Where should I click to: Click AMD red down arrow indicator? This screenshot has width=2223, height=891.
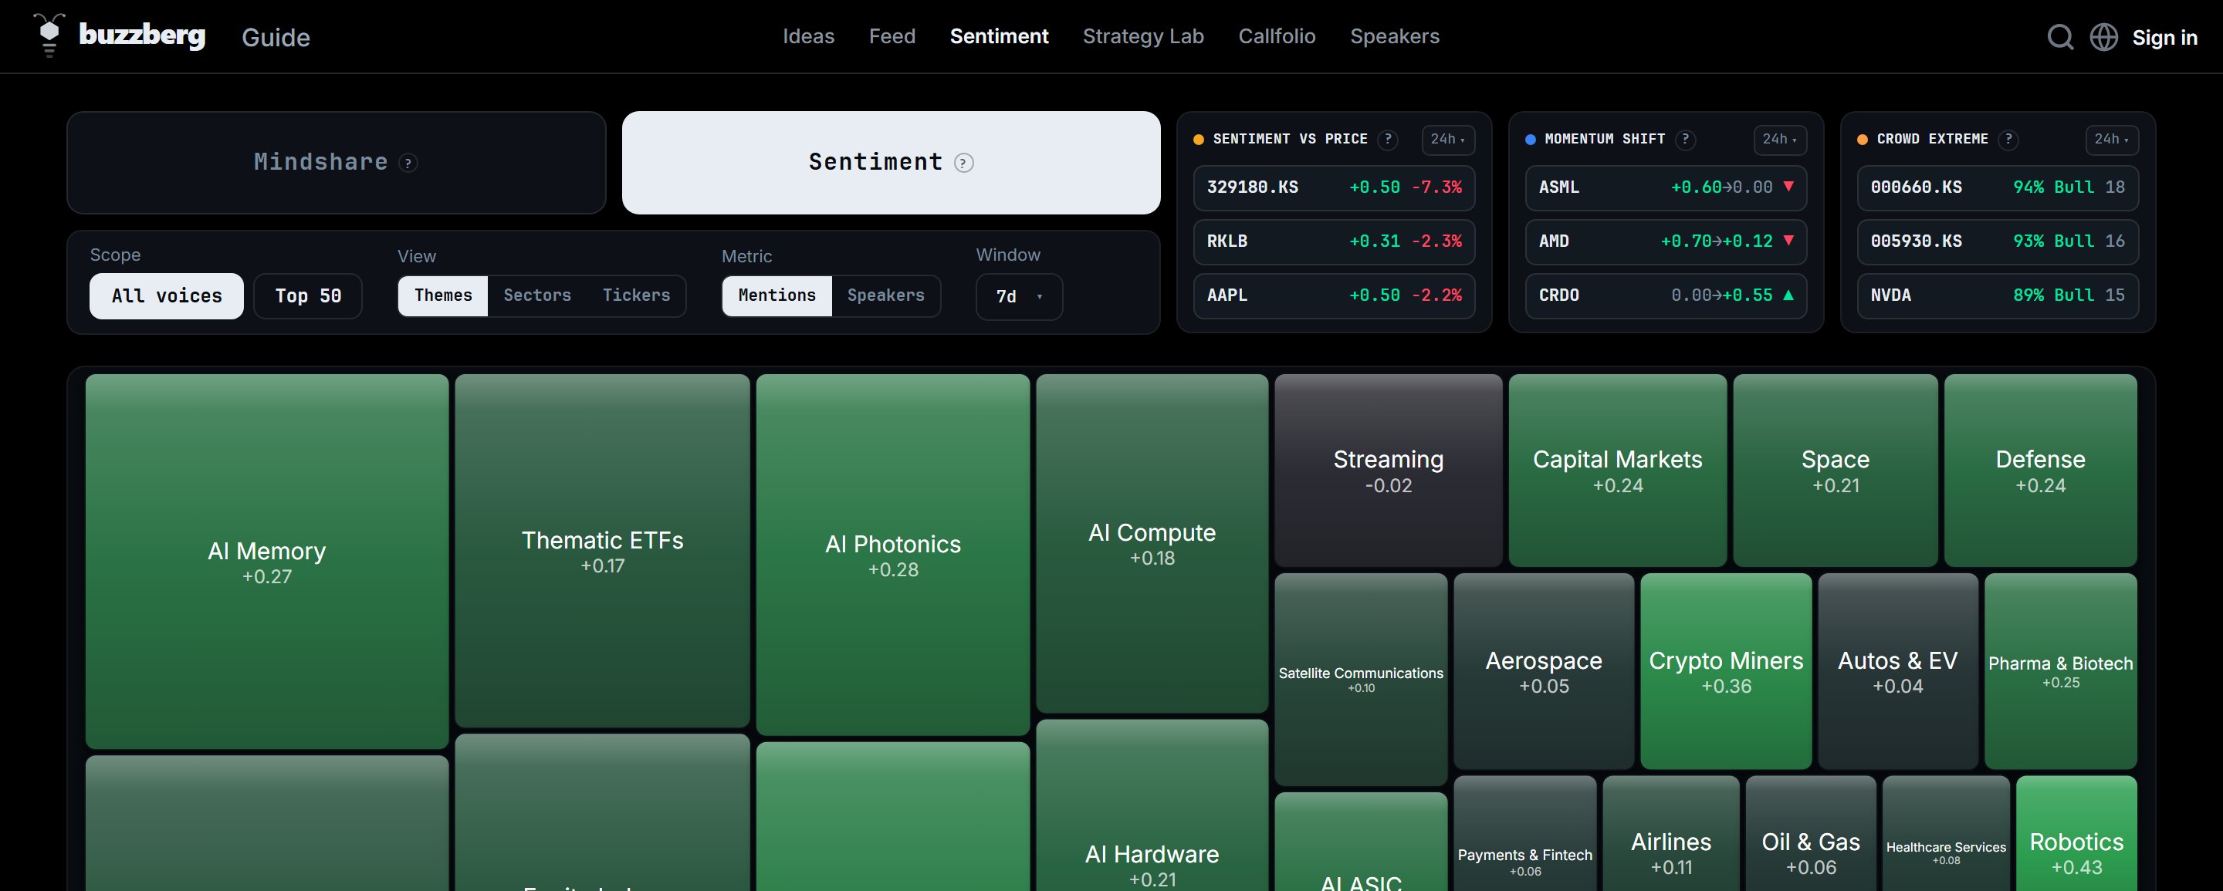[x=1788, y=241]
